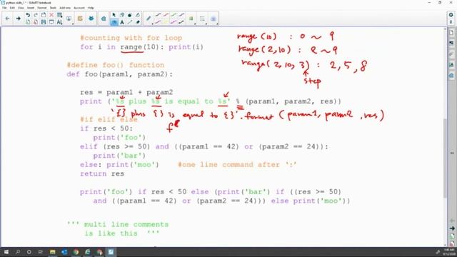Screen dimensions: 457x257
Task: Open the Add-ons menu
Action: tap(65, 8)
